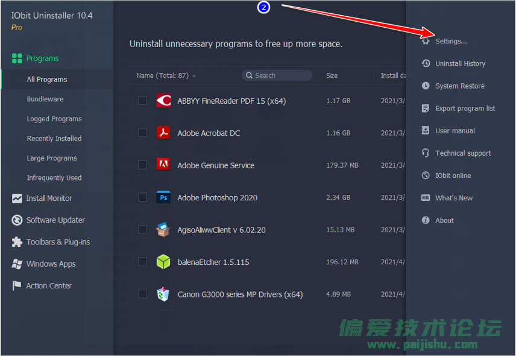Open Settings from the menu

point(451,41)
